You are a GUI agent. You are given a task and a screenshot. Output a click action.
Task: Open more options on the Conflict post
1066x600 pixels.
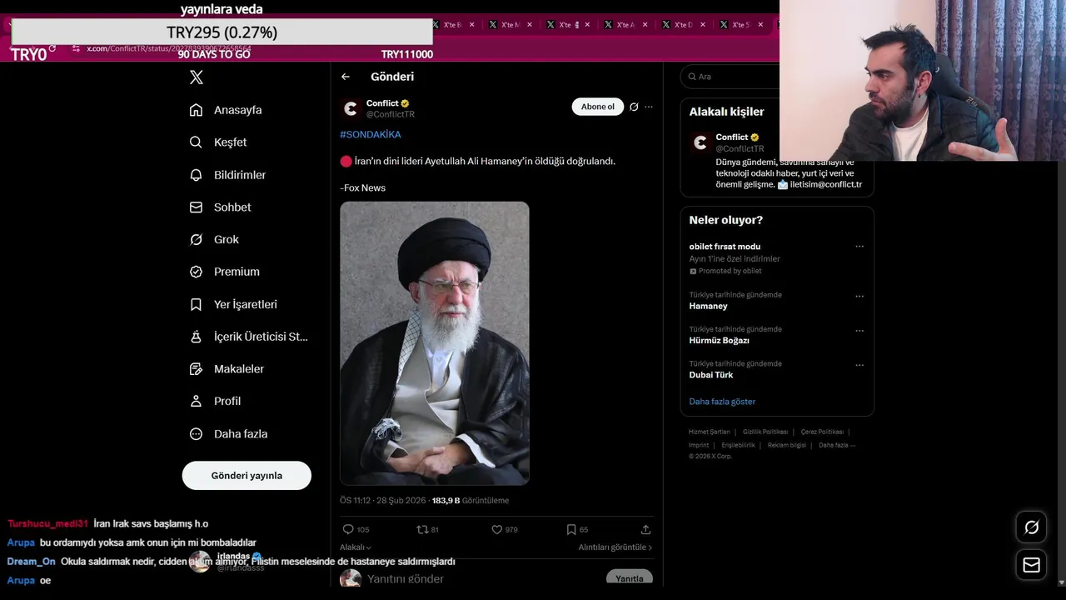(649, 107)
